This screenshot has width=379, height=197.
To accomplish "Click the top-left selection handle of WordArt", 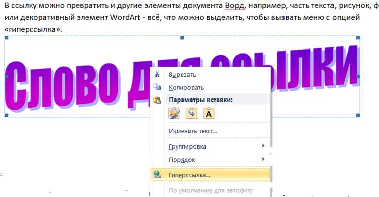I will (7, 38).
